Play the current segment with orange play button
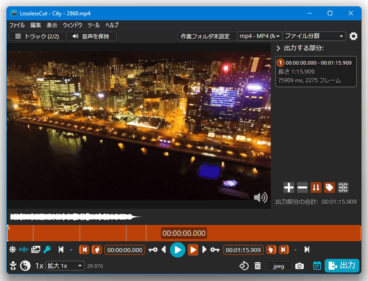 tap(193, 250)
